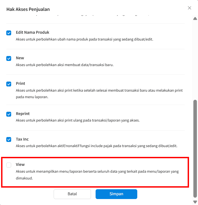This screenshot has width=198, height=205.
Task: Enable the View access checkbox
Action: point(9,165)
